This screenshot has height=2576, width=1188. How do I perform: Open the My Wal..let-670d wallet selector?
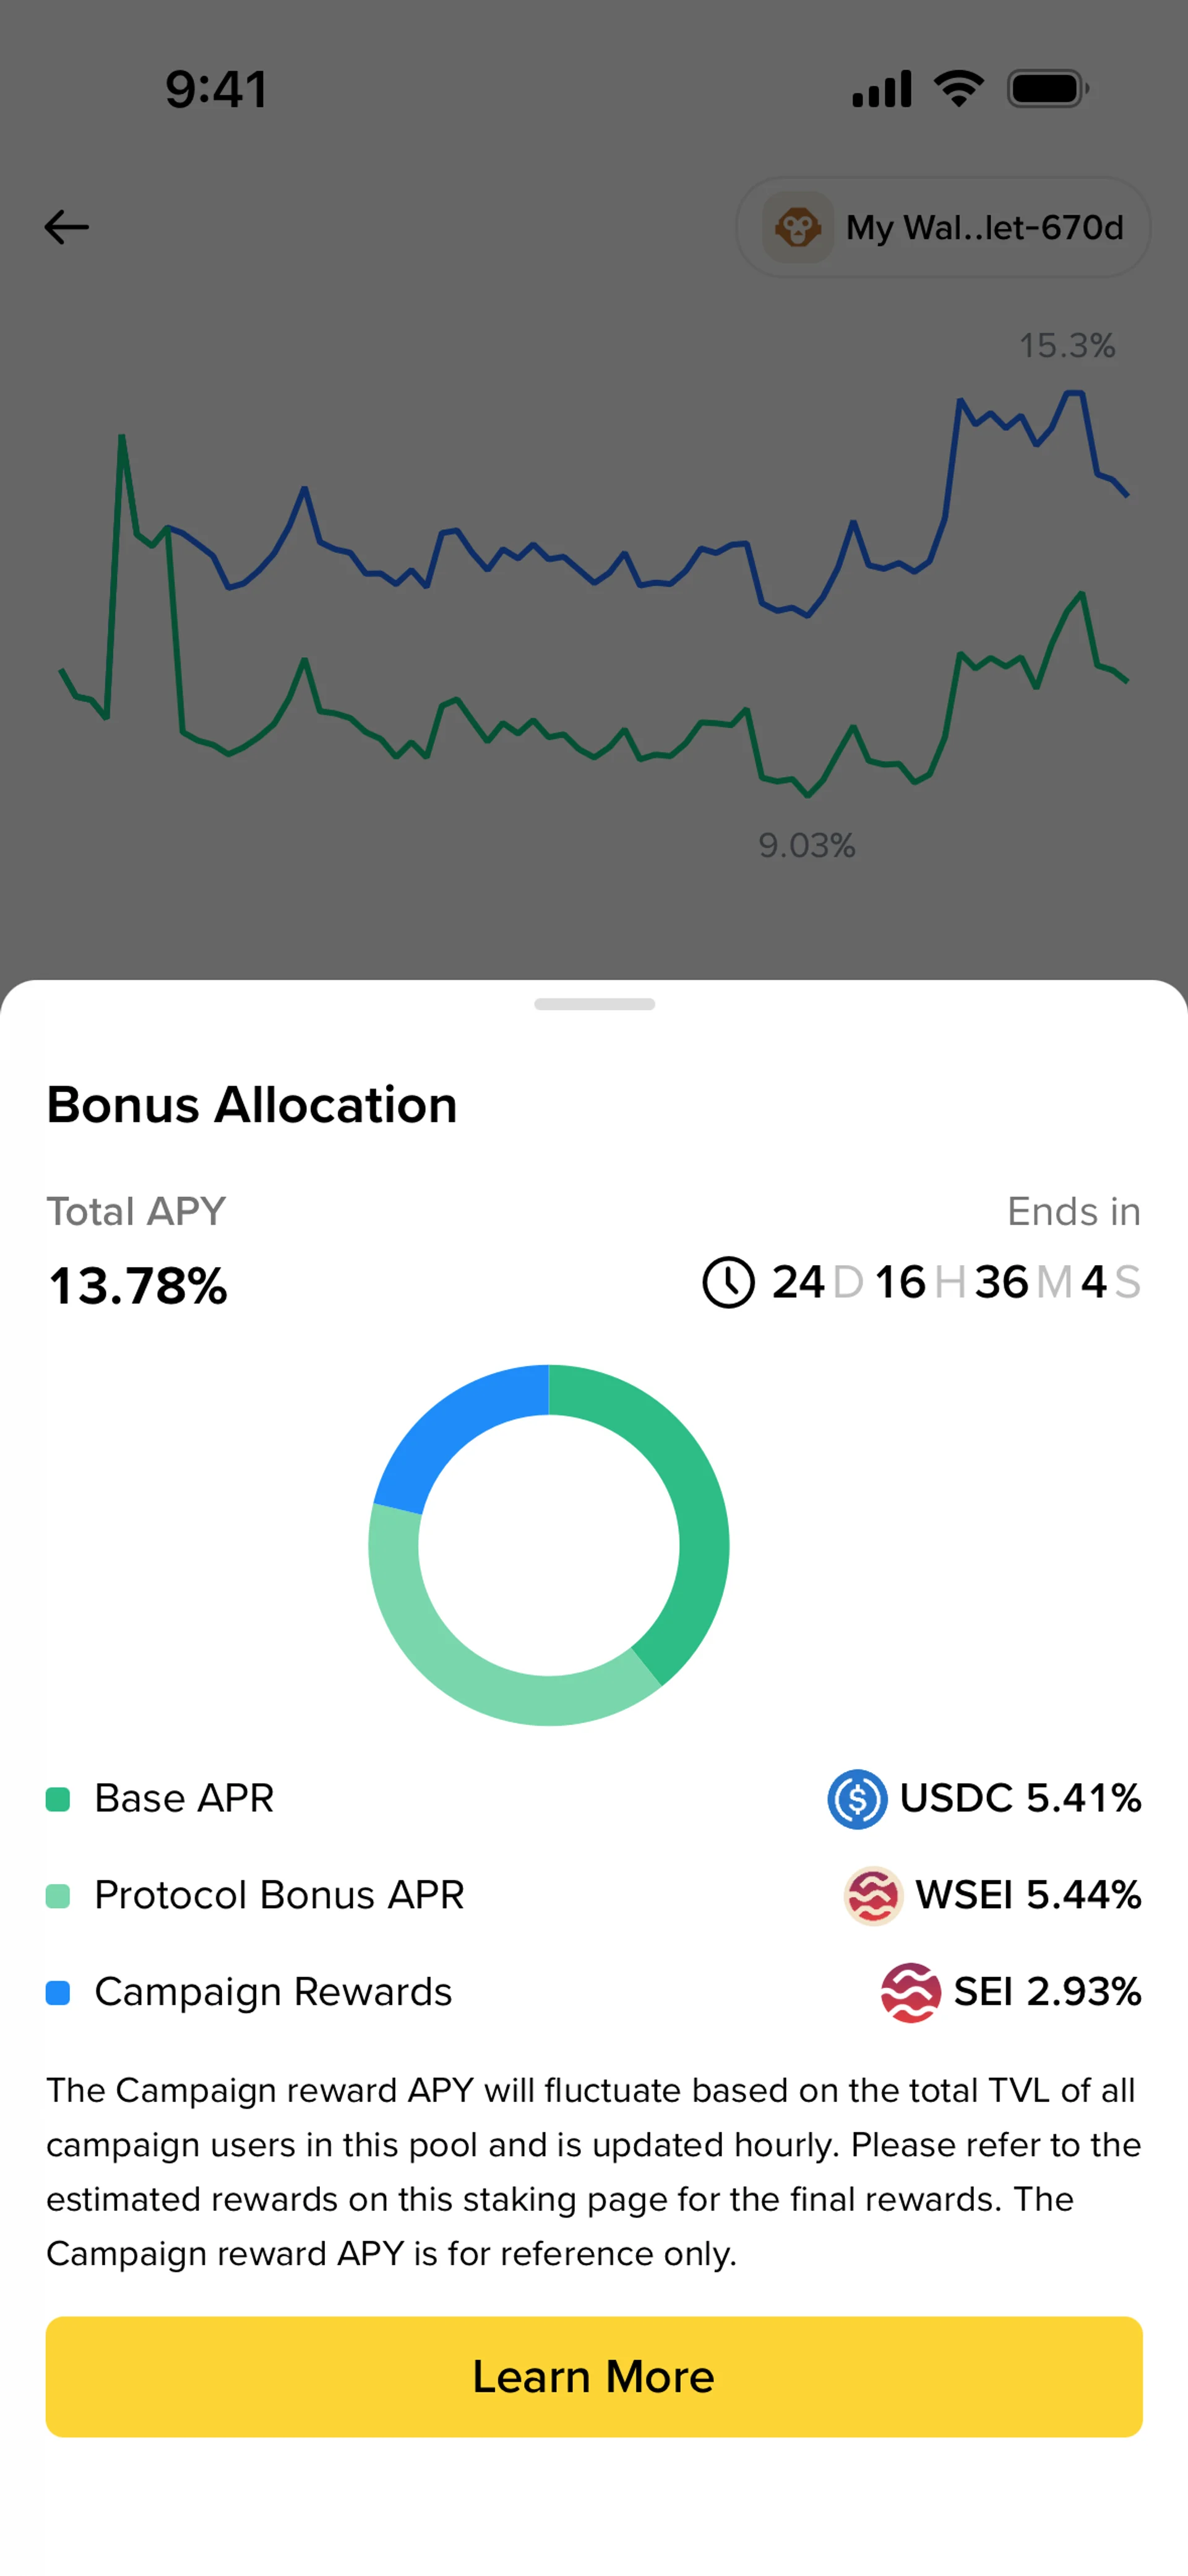pyautogui.click(x=943, y=227)
